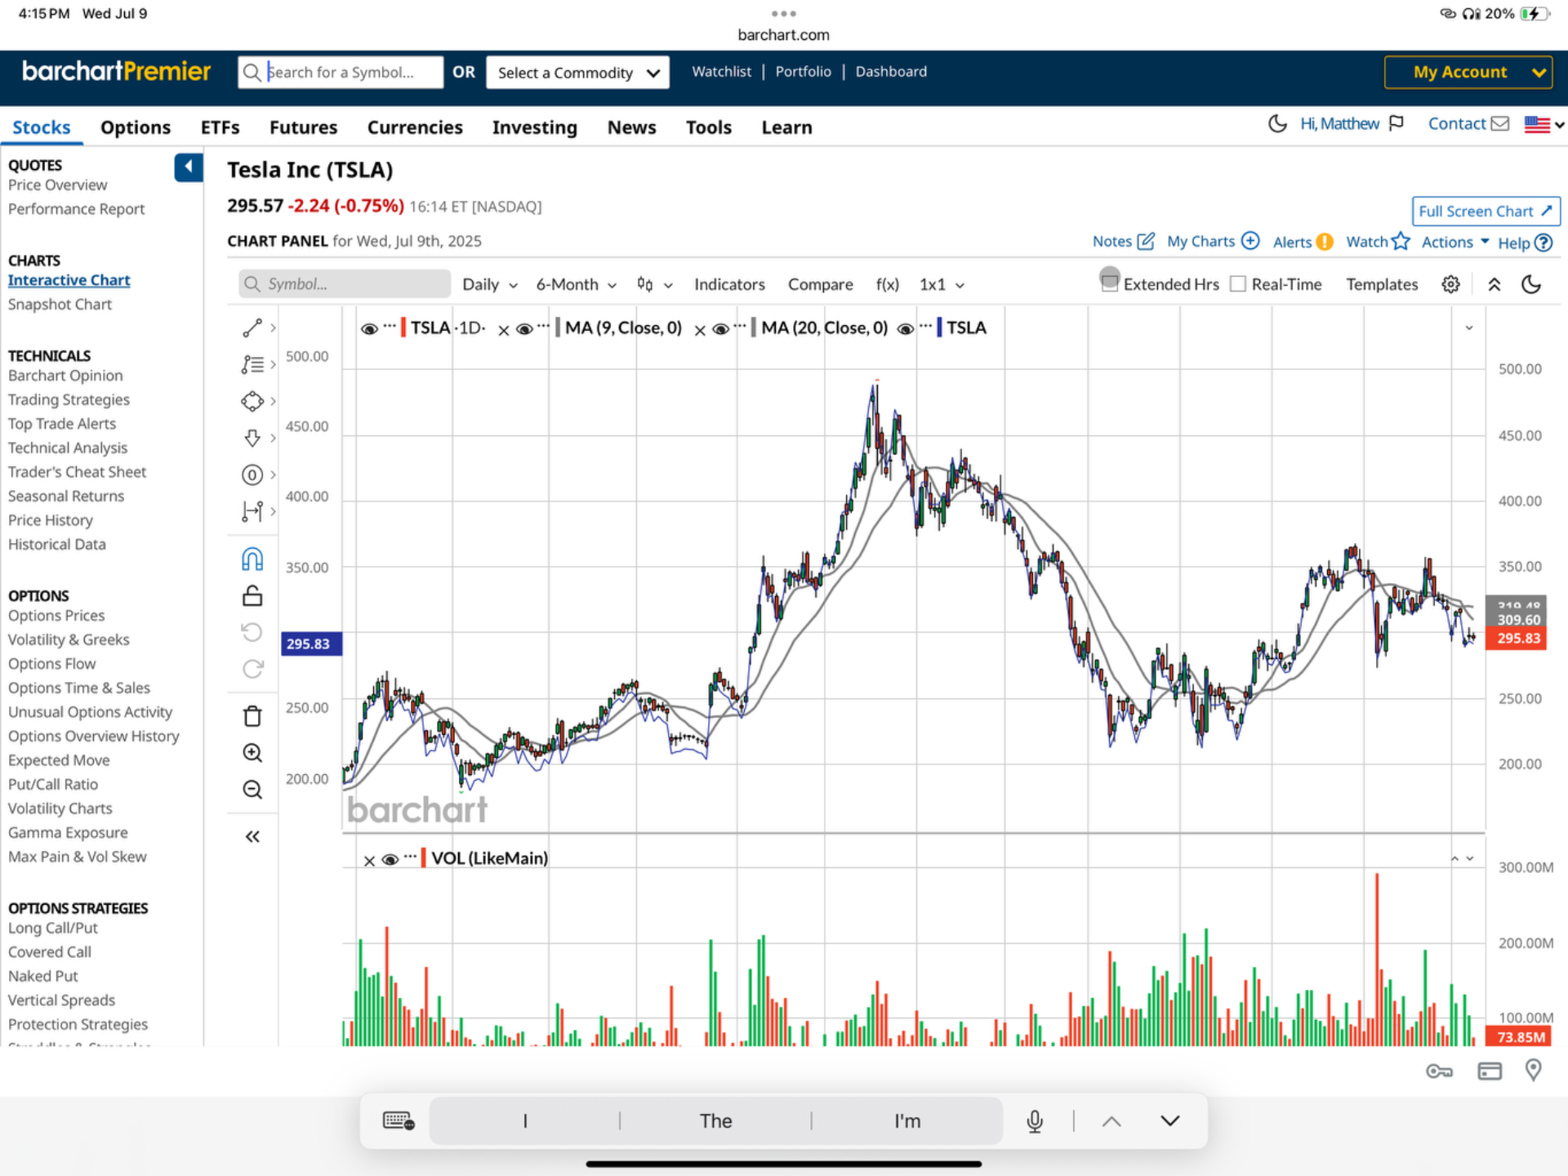Select the trend line drawing tool
Viewport: 1568px width, 1176px height.
[252, 327]
